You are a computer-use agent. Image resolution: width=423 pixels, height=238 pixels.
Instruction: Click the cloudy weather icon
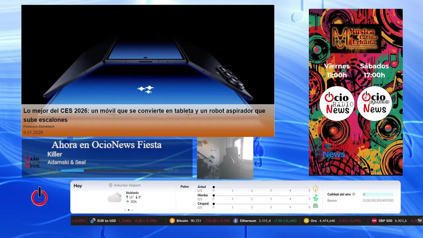pyautogui.click(x=114, y=198)
